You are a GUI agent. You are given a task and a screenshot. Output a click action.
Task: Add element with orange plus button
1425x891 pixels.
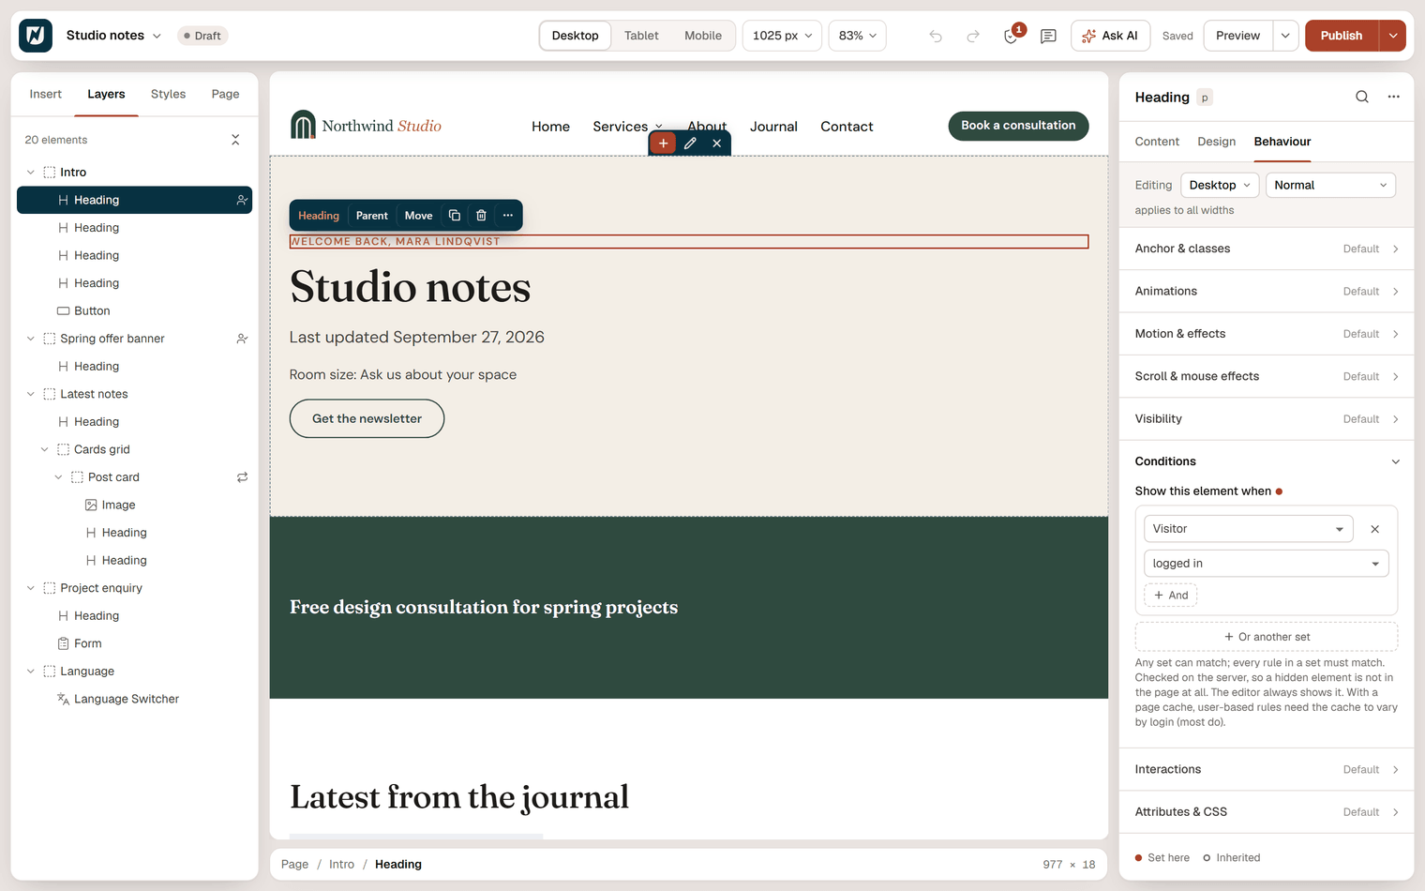point(663,143)
